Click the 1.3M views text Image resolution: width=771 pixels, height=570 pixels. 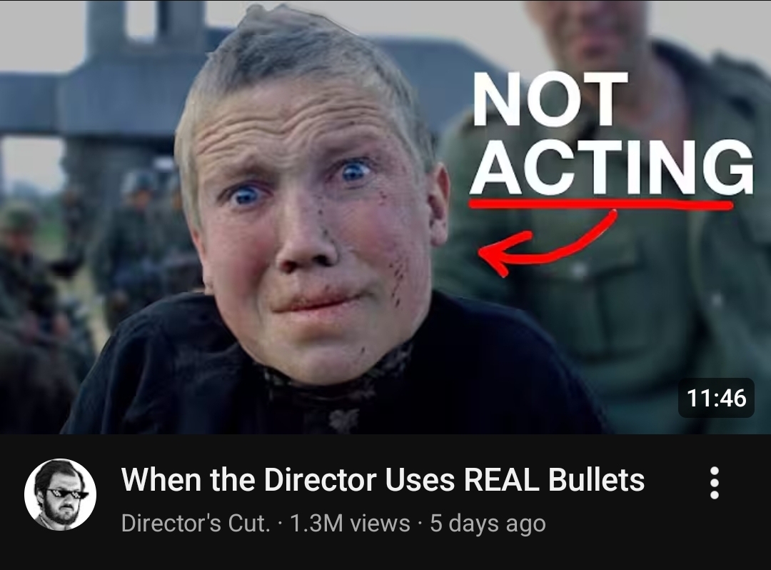tap(350, 523)
